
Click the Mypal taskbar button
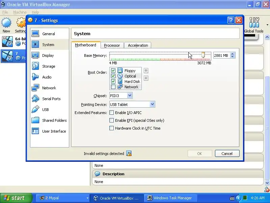[x=63, y=198]
